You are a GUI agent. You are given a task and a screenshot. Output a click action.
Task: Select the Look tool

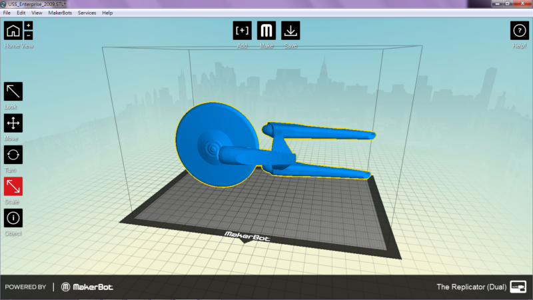[x=13, y=91]
